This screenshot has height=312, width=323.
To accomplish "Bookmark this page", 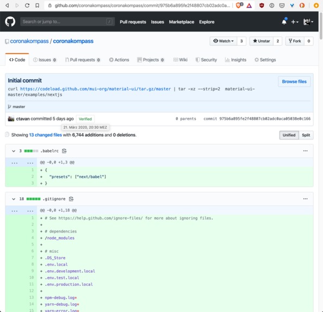I will coord(38,5).
